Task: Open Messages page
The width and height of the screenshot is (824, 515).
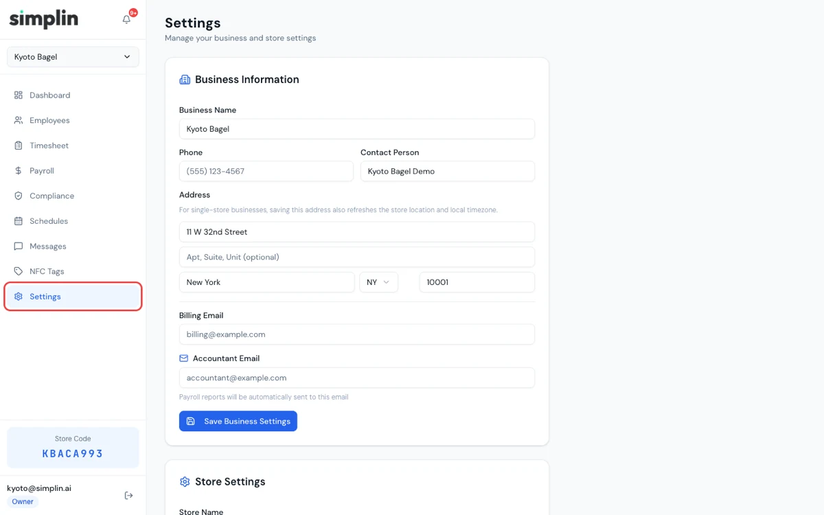Action: tap(73, 247)
